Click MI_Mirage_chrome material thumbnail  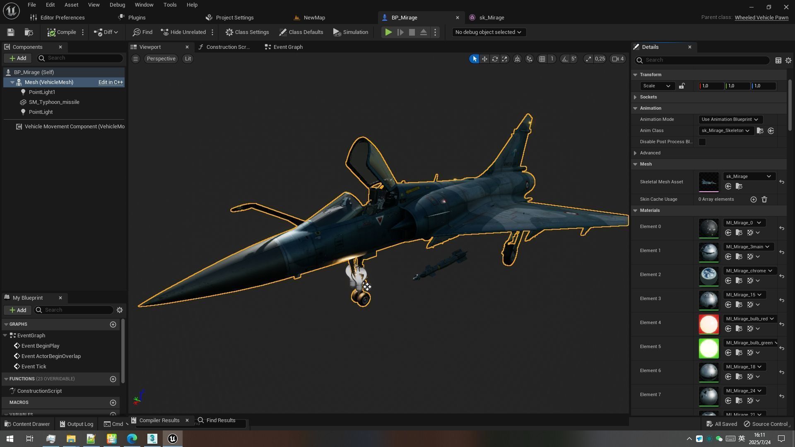[709, 276]
